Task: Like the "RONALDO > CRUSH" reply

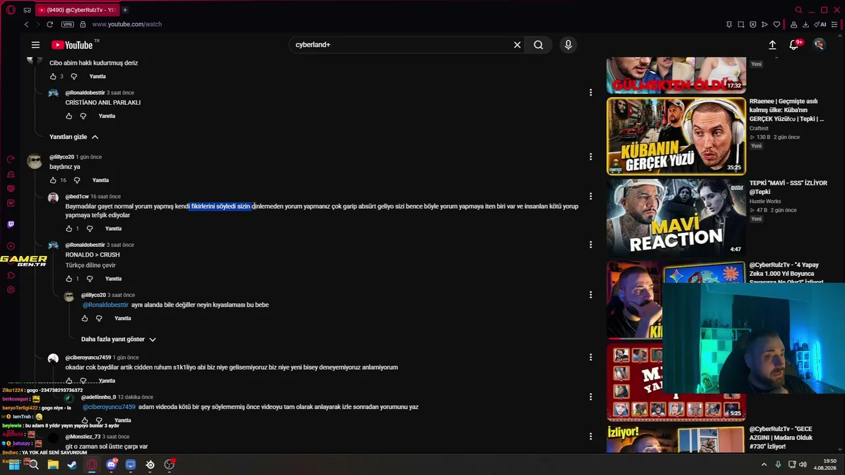Action: (x=69, y=279)
